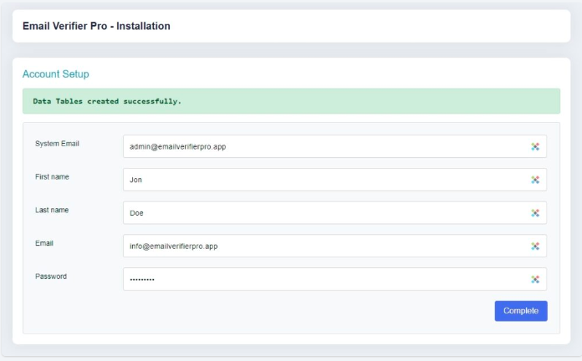582x361 pixels.
Task: Click the Account Setup heading
Action: (55, 74)
